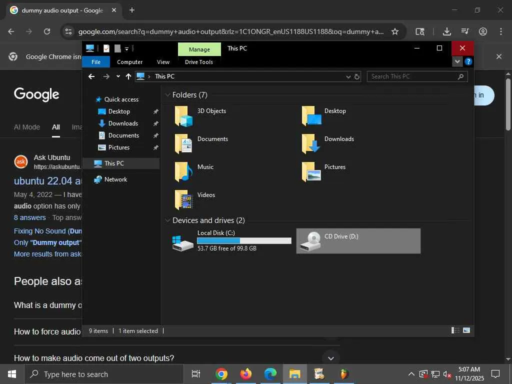Image resolution: width=512 pixels, height=384 pixels.
Task: Select This PC in navigation pane
Action: (121, 163)
